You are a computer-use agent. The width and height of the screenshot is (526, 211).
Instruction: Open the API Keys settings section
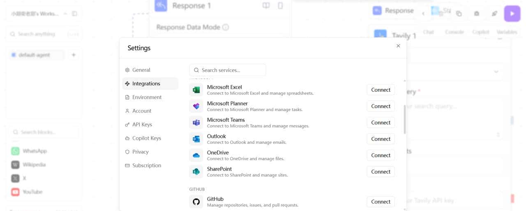pos(142,125)
